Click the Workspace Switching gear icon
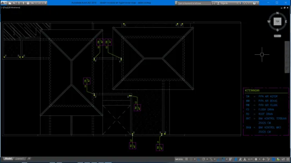This screenshot has height=163, width=291. (x=256, y=159)
